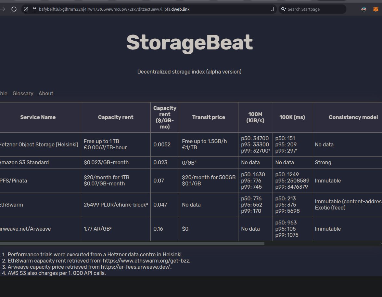Viewport: 382px width, 297px height.
Task: Reload the page with the refresh icon
Action: click(x=14, y=9)
